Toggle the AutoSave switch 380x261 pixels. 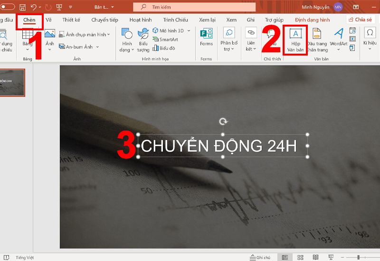point(7,7)
